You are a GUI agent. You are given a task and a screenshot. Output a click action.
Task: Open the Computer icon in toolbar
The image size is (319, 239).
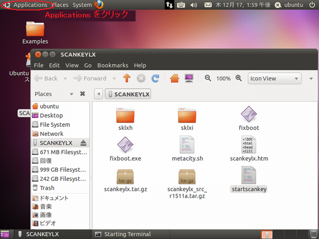coord(189,78)
